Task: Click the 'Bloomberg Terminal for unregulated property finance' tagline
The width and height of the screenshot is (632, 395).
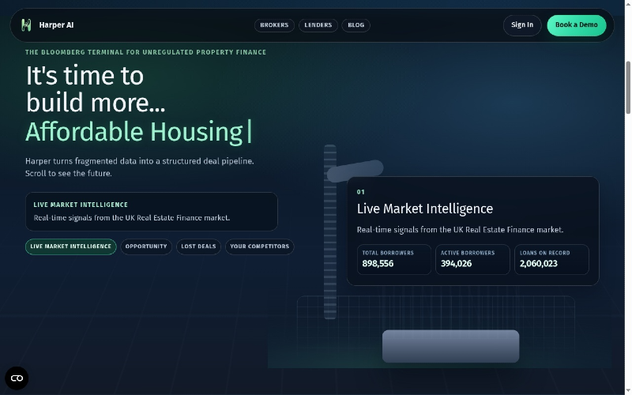Action: (145, 52)
